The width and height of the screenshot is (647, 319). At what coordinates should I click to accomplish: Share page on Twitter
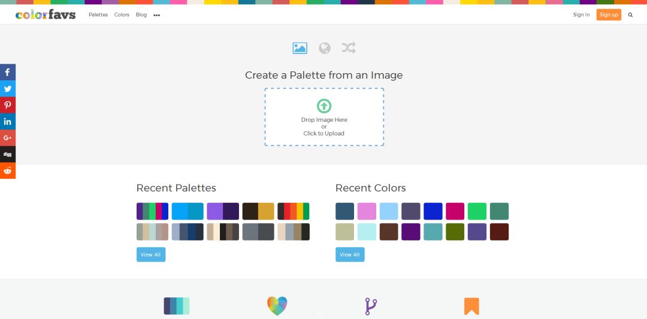coord(8,89)
